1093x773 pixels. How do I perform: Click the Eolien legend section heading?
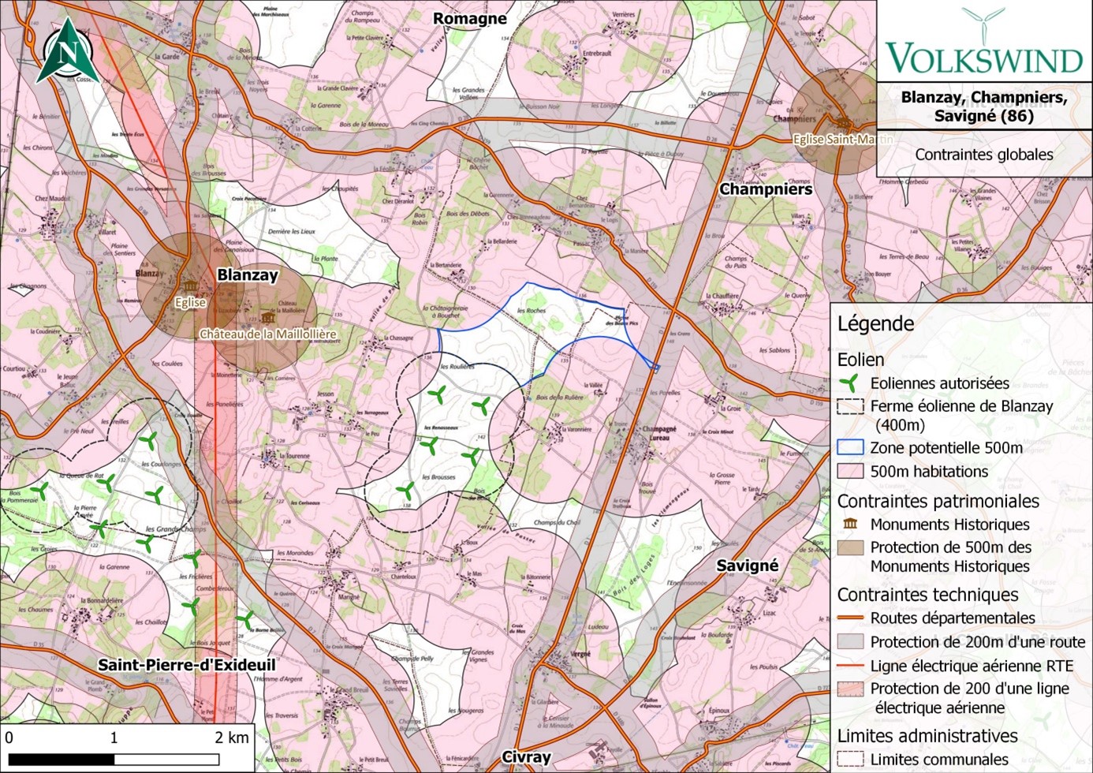(x=860, y=360)
